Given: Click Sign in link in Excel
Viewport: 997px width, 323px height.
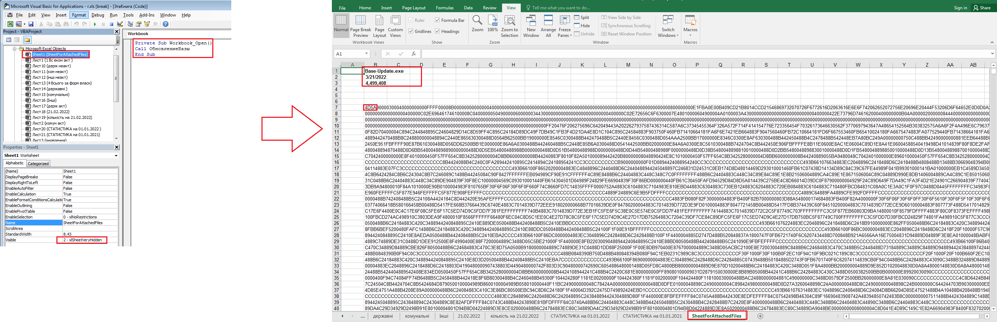Looking at the screenshot, I should click(960, 8).
